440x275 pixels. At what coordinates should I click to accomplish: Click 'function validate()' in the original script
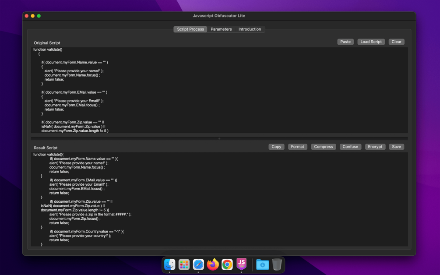(48, 49)
